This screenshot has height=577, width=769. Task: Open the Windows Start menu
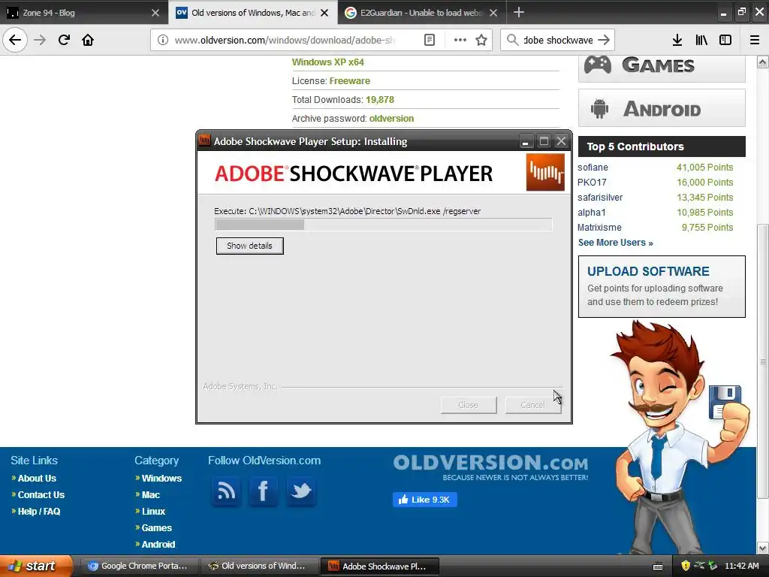[x=36, y=566]
